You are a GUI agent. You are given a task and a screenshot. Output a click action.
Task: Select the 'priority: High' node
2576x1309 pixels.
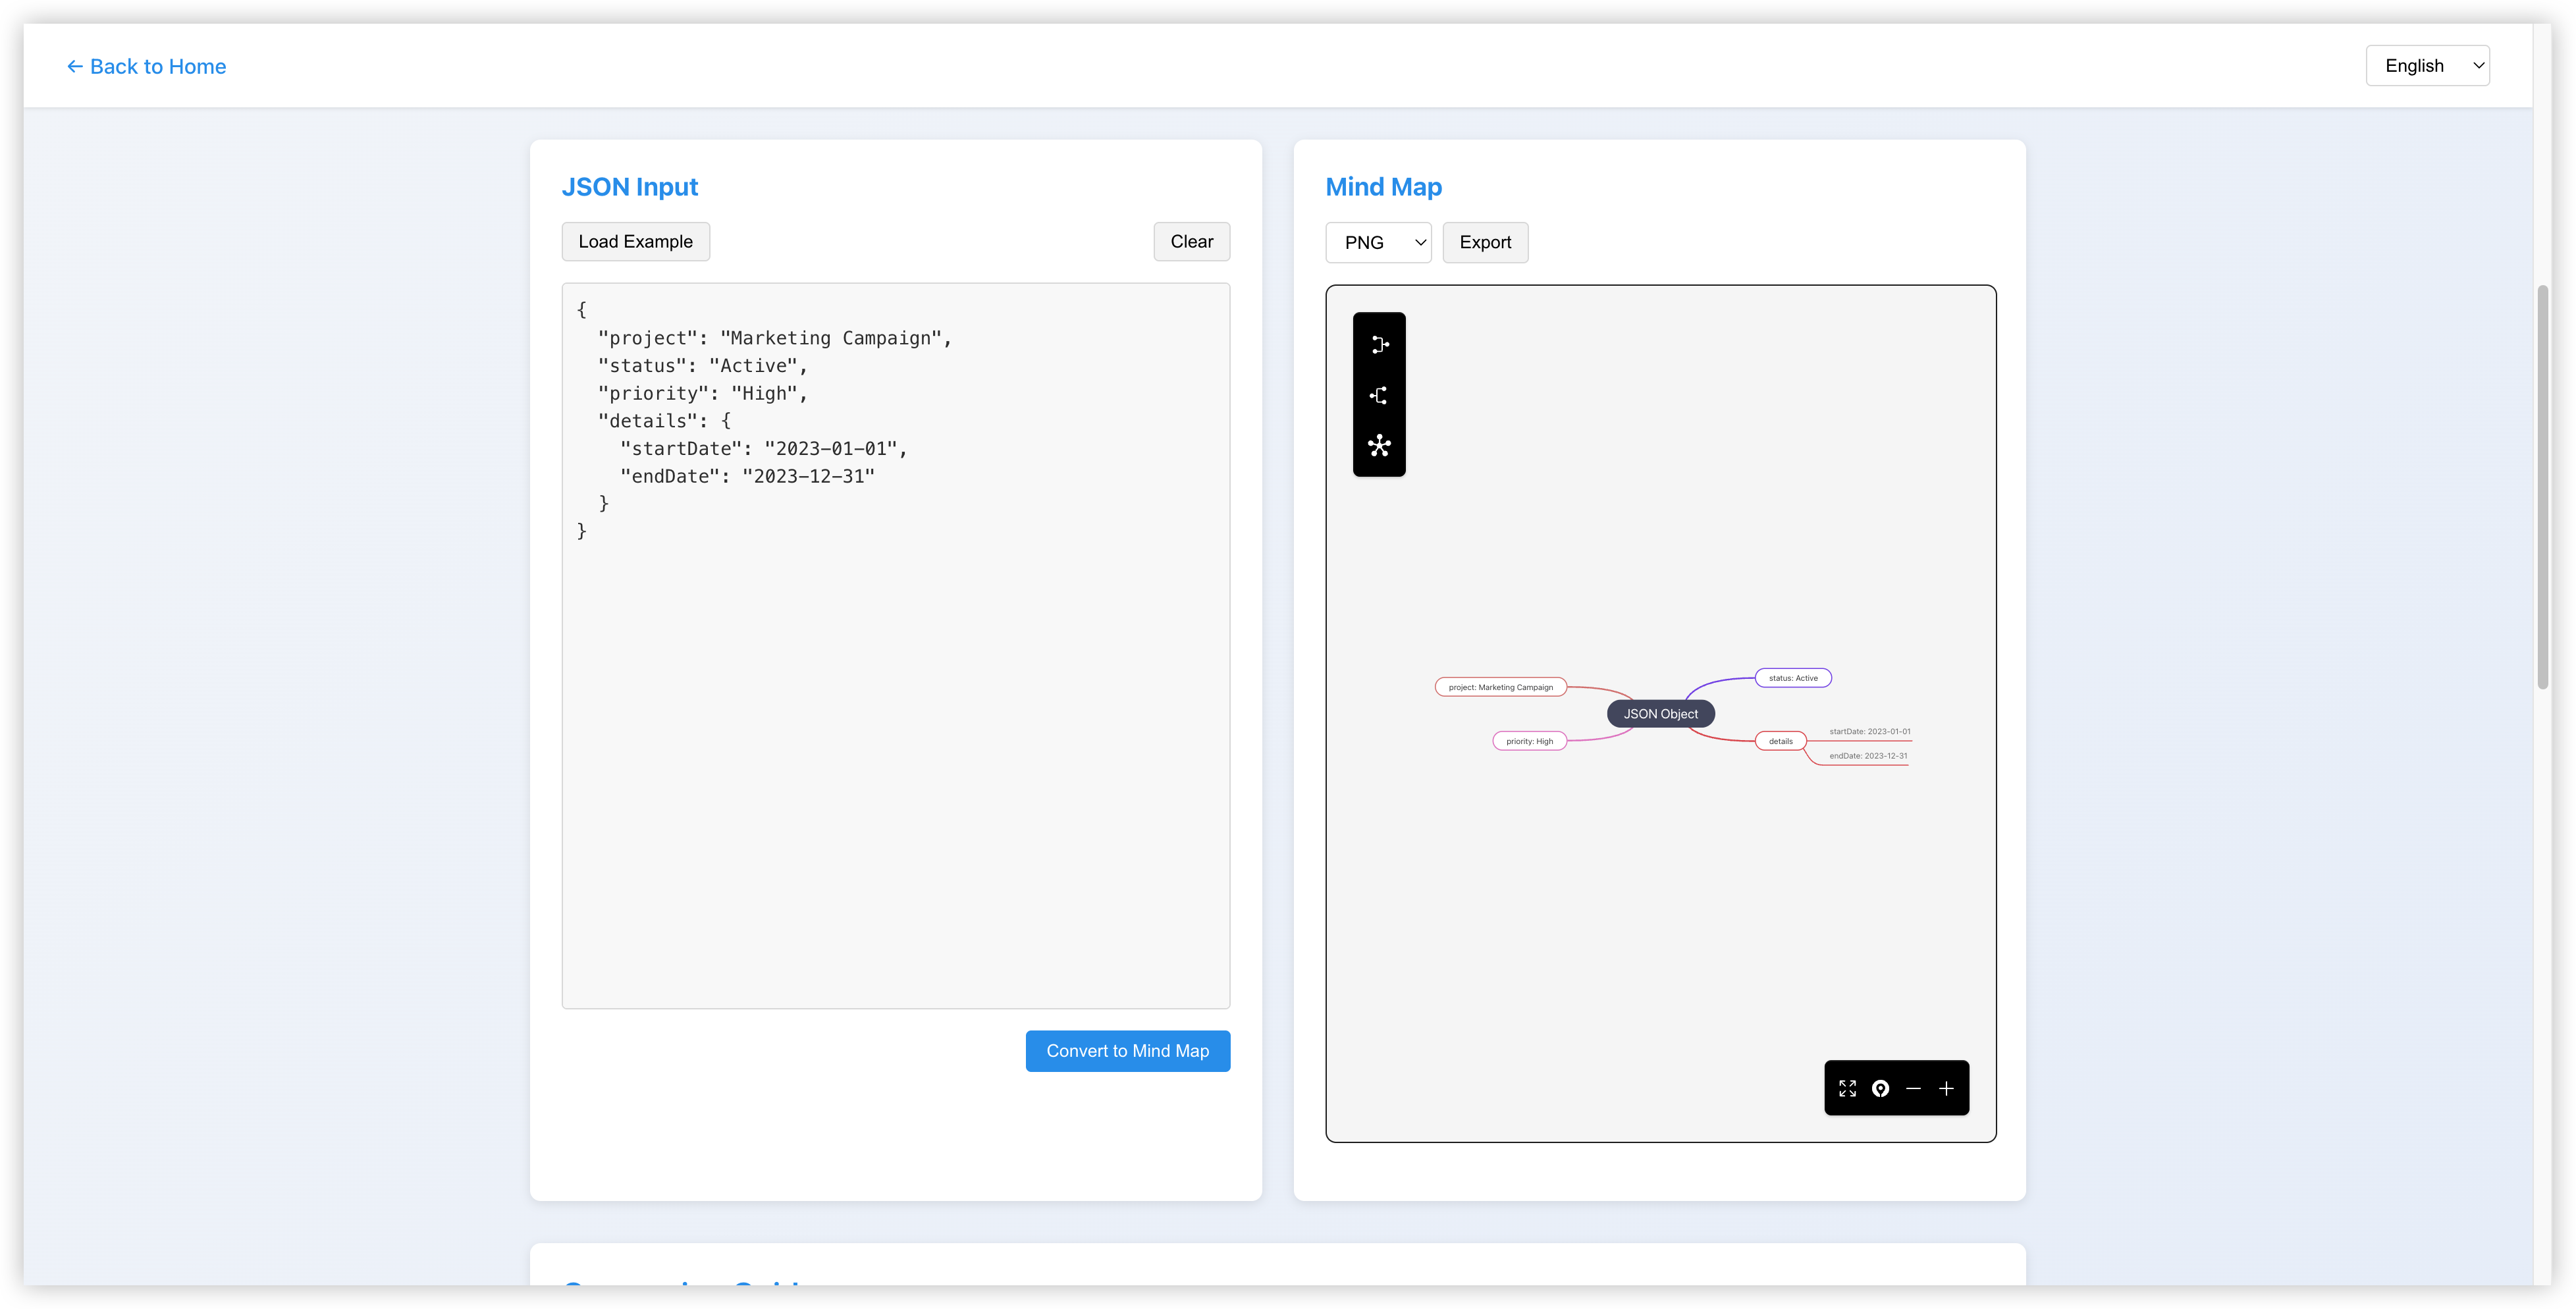pyautogui.click(x=1529, y=741)
